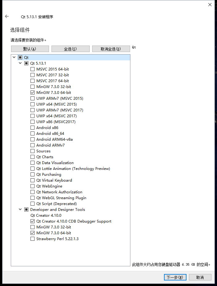Check Qt Network Authorization checkbox
This screenshot has width=217, height=286.
tap(32, 192)
